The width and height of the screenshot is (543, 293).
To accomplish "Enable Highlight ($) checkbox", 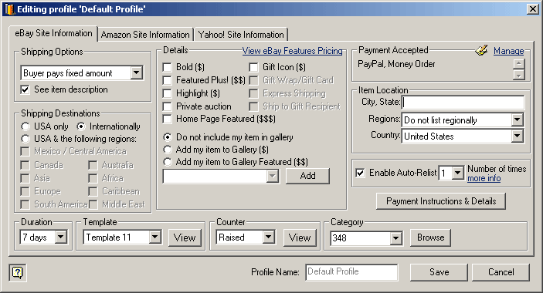I will pos(168,93).
